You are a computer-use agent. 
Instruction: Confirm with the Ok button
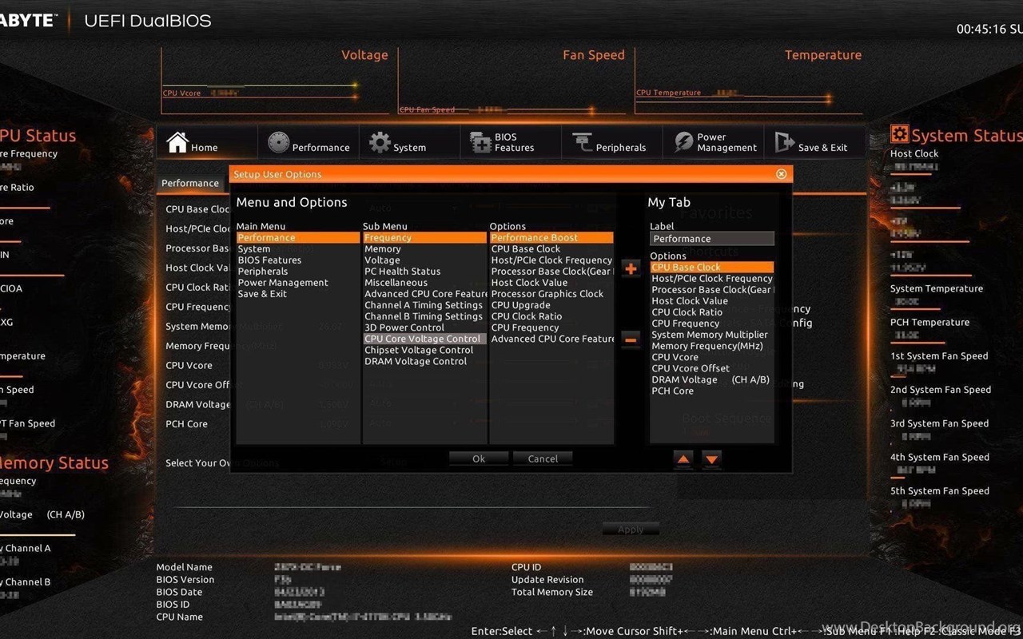tap(479, 458)
